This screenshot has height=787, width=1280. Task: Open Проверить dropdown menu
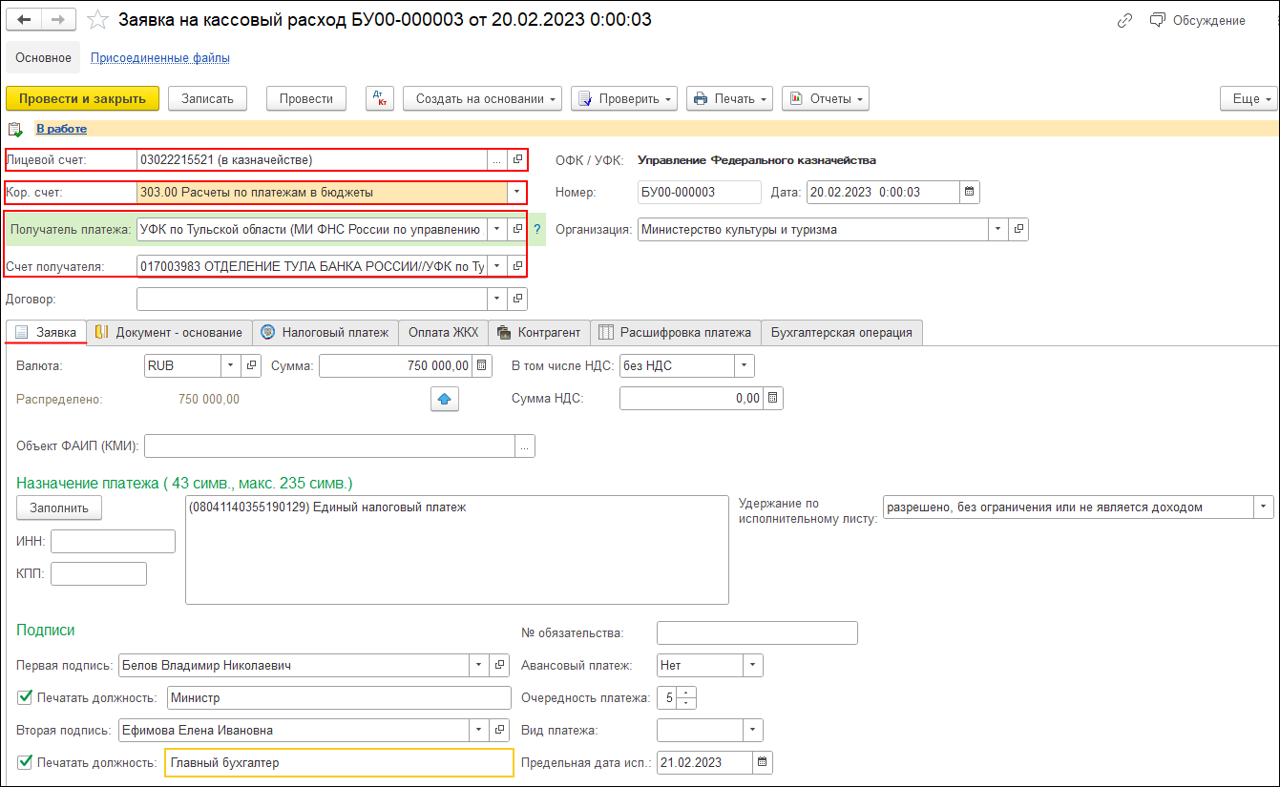[x=624, y=98]
